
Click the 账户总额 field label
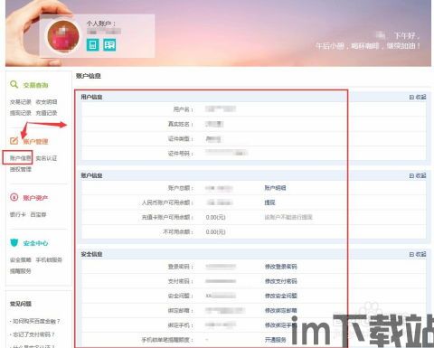click(x=181, y=188)
